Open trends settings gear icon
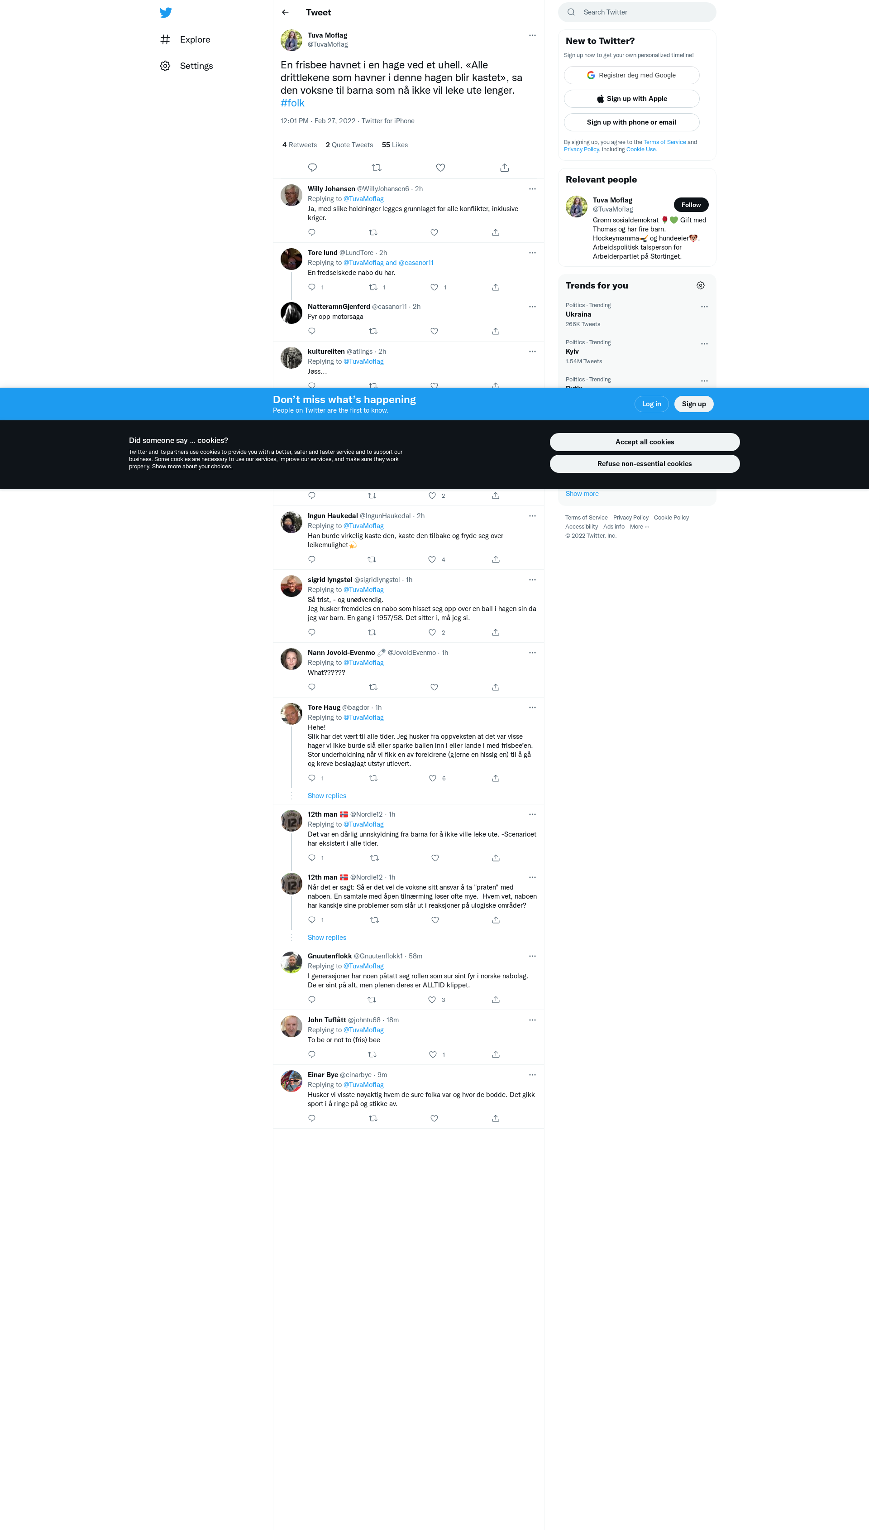The width and height of the screenshot is (869, 1530). tap(701, 285)
